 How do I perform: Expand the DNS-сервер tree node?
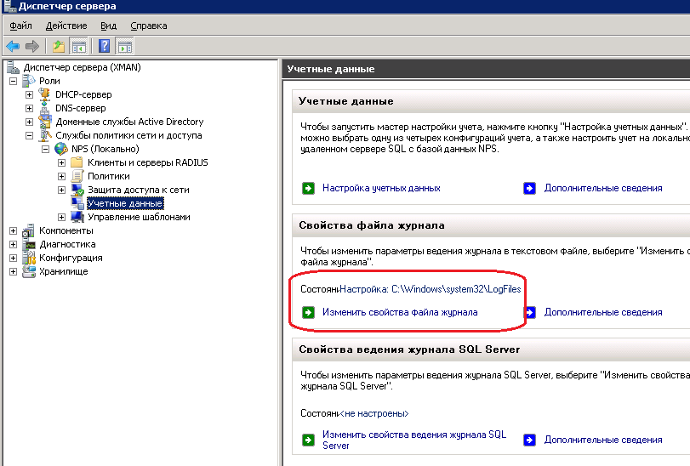pos(29,108)
